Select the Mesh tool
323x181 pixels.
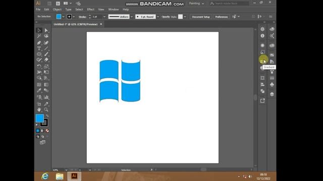click(x=39, y=84)
